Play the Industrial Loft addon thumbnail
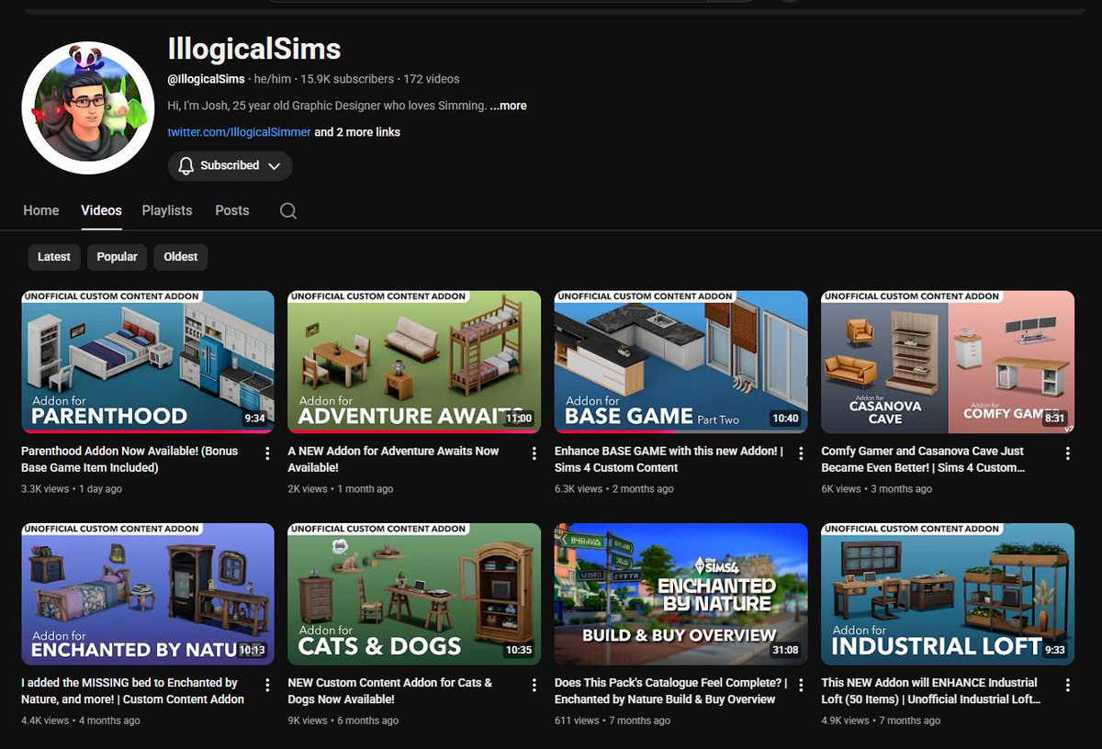Image resolution: width=1102 pixels, height=749 pixels. click(x=948, y=594)
